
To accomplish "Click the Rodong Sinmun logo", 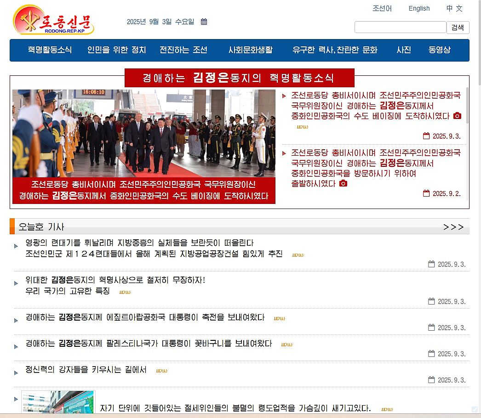I will (x=53, y=20).
